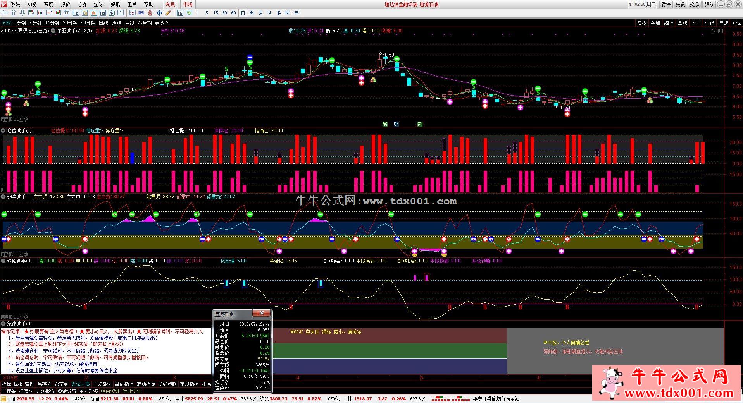743x403 pixels.
Task: Click the back arrow toolbar icon
Action: [x=5, y=13]
